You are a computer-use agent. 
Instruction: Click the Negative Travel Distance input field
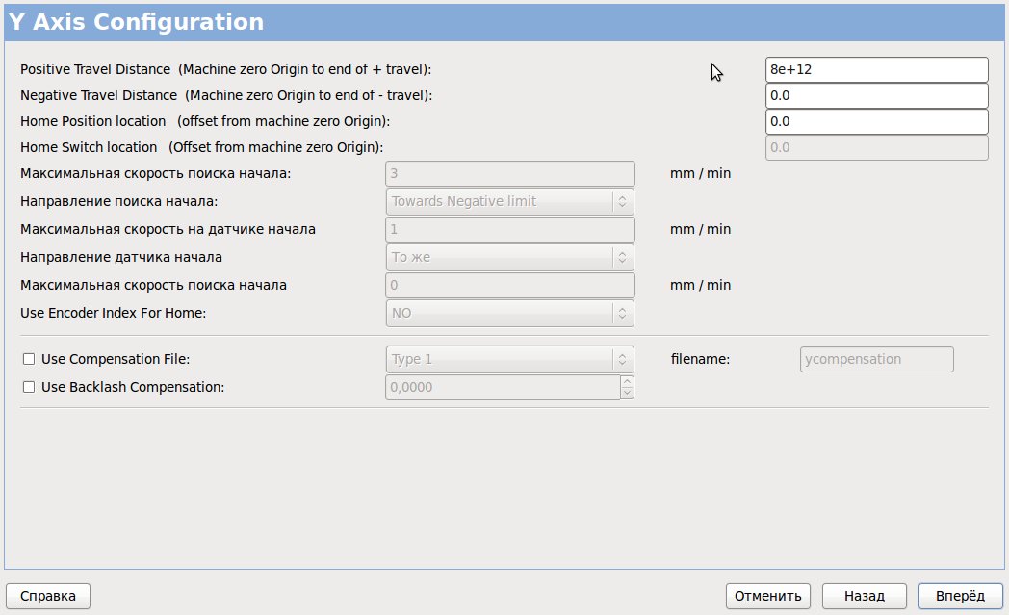[x=876, y=96]
